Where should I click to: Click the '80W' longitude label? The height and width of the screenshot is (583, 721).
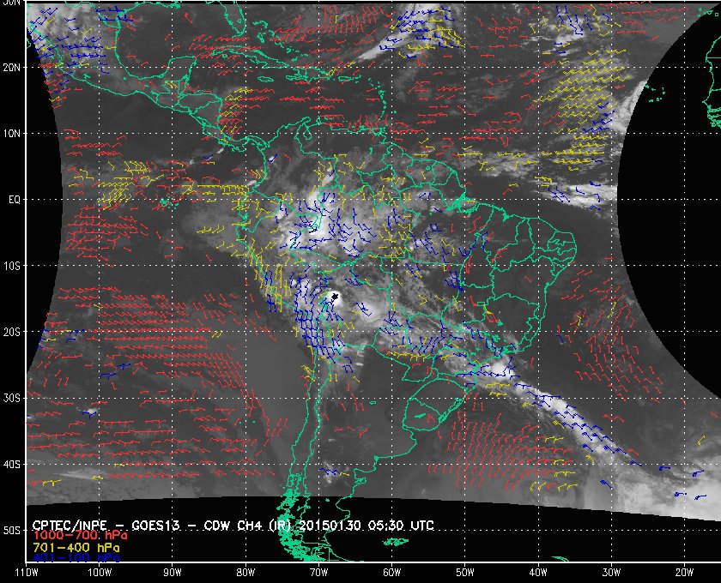click(x=245, y=573)
